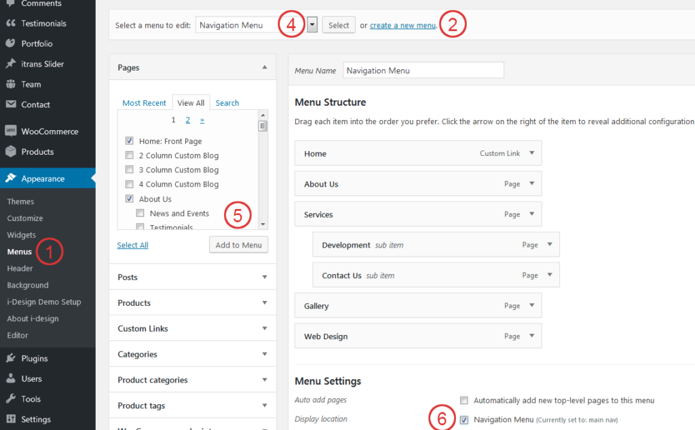
Task: Check the 2 Column Custom Blog checkbox
Action: 130,155
